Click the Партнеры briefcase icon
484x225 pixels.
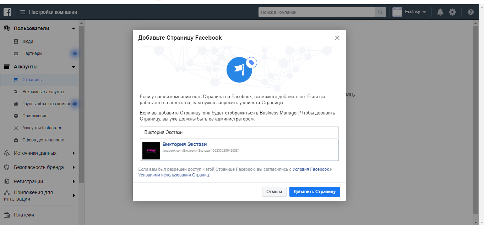[x=16, y=54]
